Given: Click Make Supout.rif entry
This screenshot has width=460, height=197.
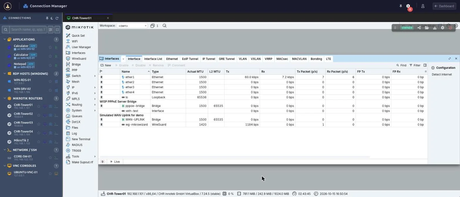Looking at the screenshot, I should 82,162.
